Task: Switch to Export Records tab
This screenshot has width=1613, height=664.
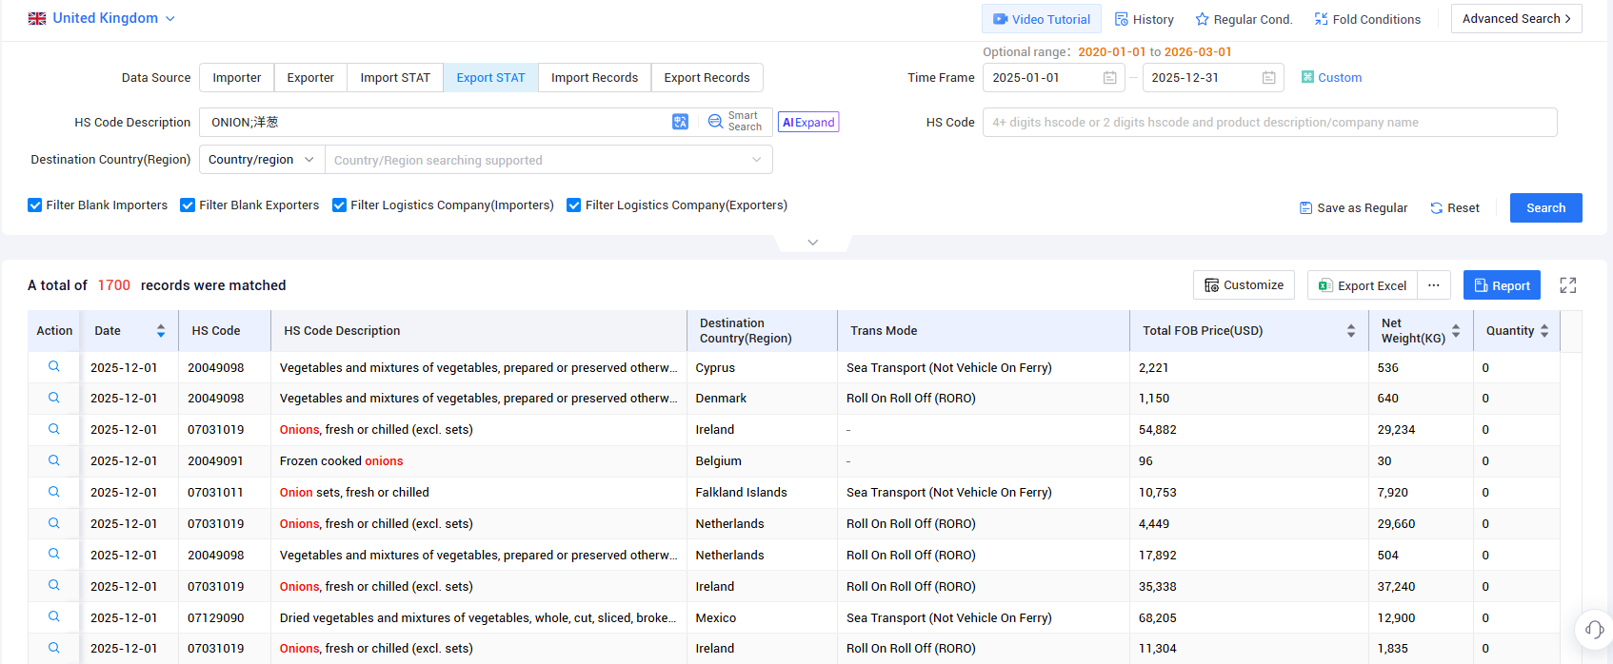Action: [707, 78]
